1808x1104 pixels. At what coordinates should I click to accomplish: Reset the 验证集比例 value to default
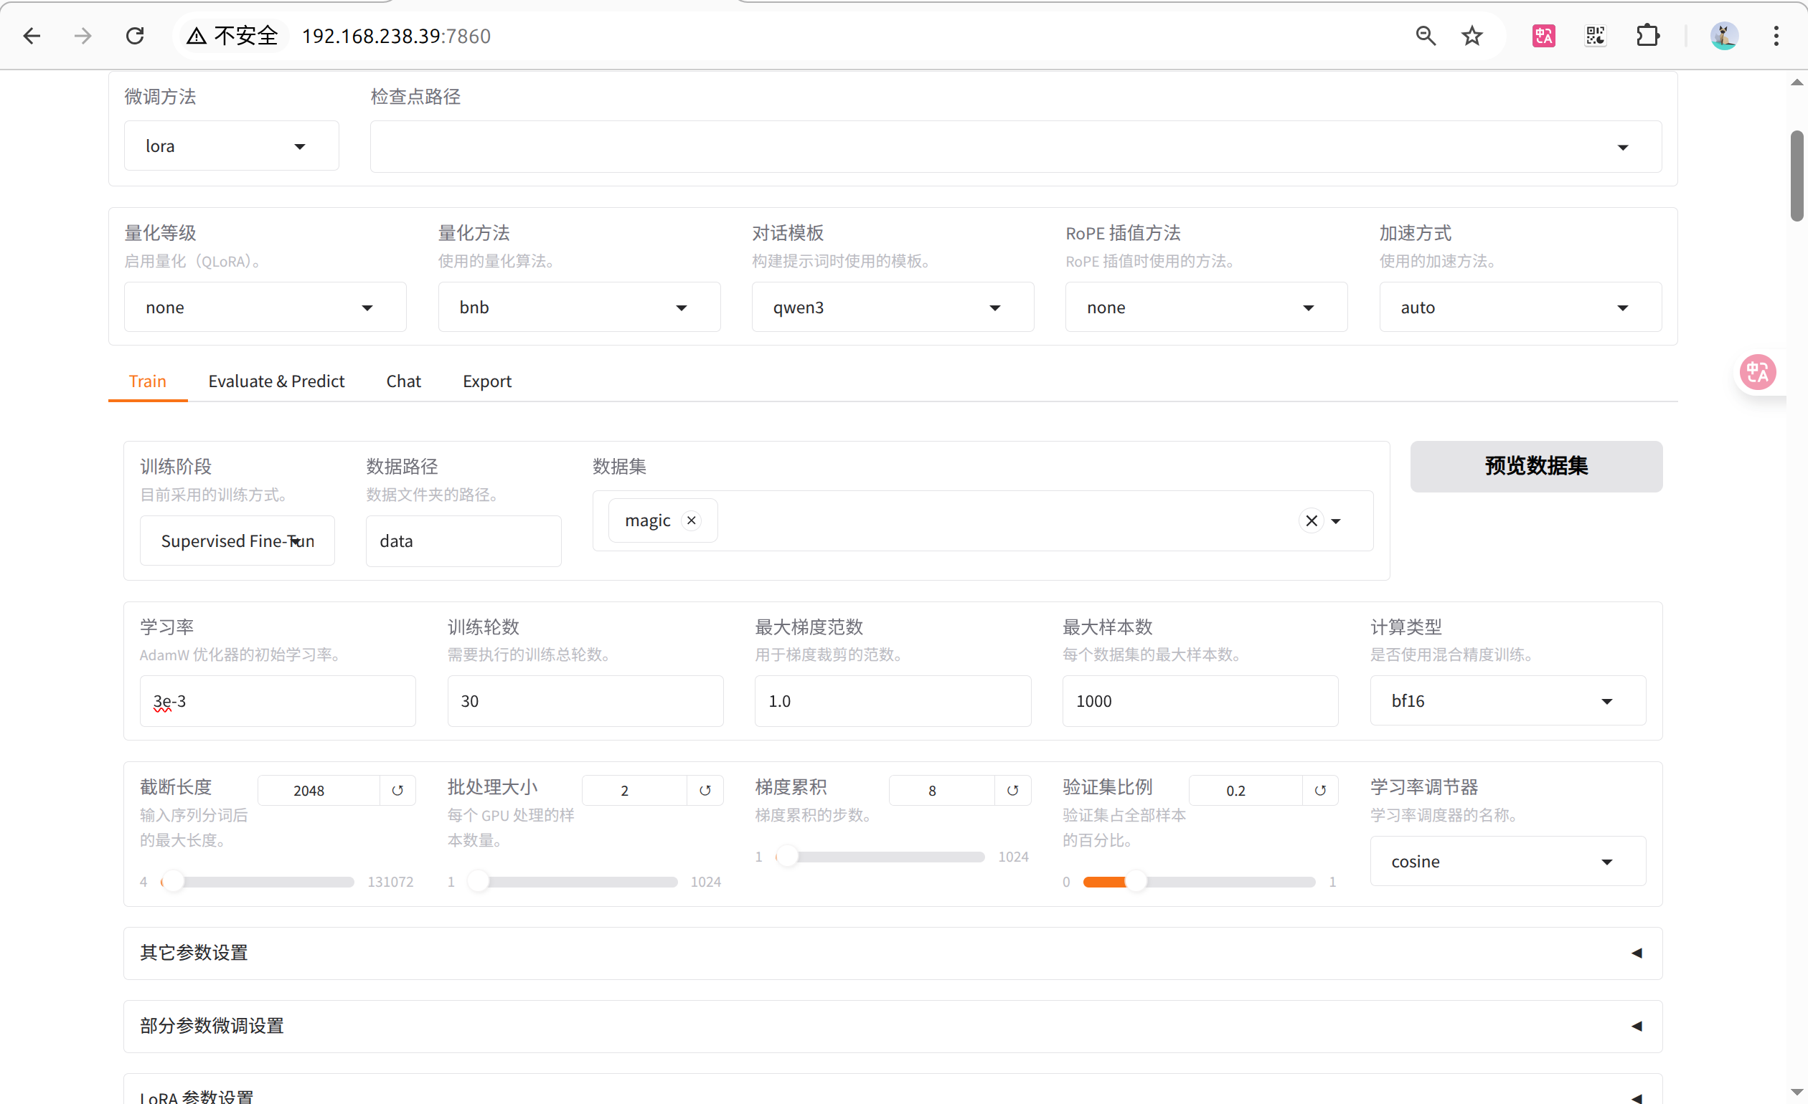tap(1320, 790)
